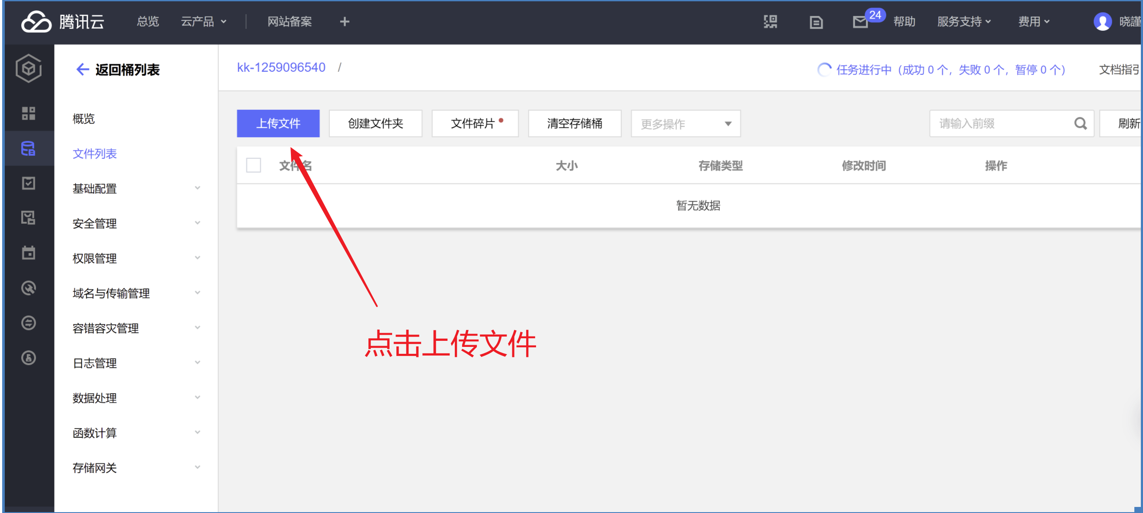Image resolution: width=1143 pixels, height=513 pixels.
Task: Click the Tencent Cloud logo icon
Action: [x=36, y=21]
